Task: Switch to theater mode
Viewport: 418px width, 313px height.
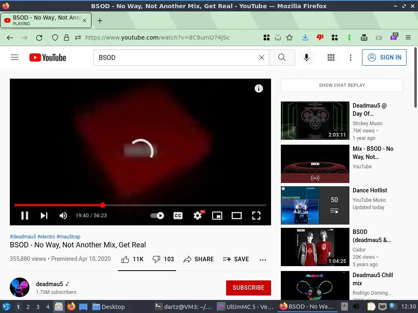Action: [236, 215]
